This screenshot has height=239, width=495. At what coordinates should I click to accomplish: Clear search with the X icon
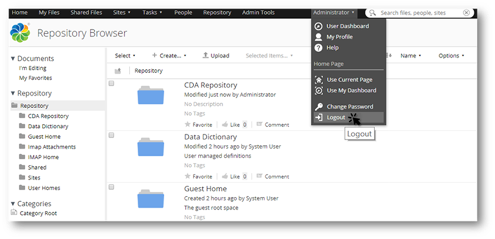click(x=466, y=12)
